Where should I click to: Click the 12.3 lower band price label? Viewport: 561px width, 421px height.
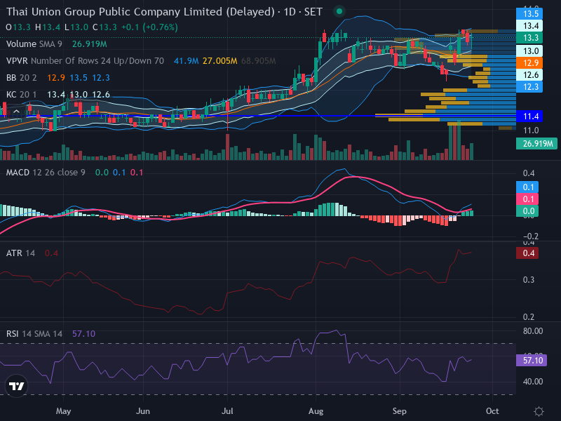click(x=529, y=86)
